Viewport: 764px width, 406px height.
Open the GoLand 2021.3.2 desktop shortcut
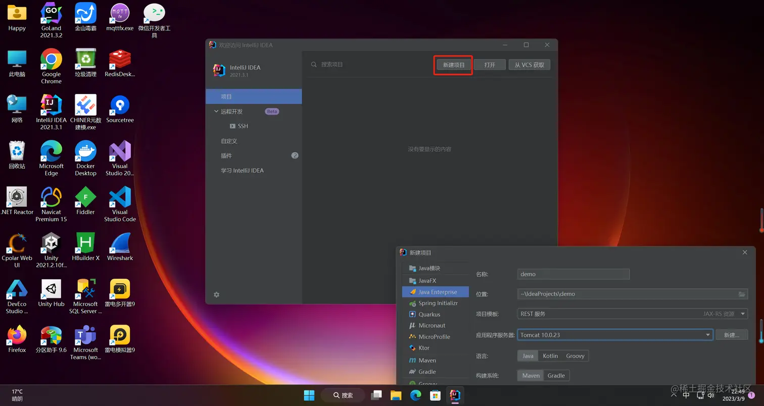click(x=51, y=20)
